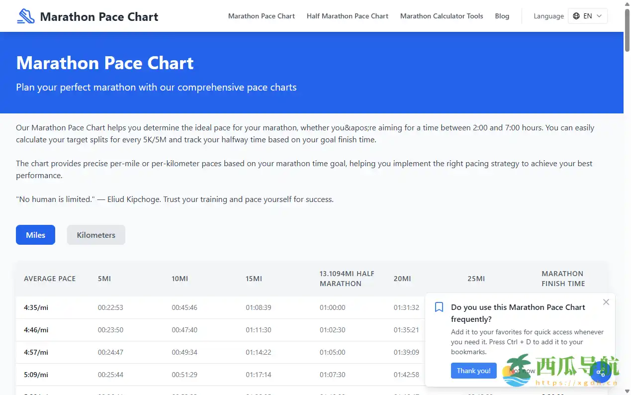This screenshot has width=631, height=395.
Task: Navigate to Half Marathon Pace Chart
Action: 347,16
